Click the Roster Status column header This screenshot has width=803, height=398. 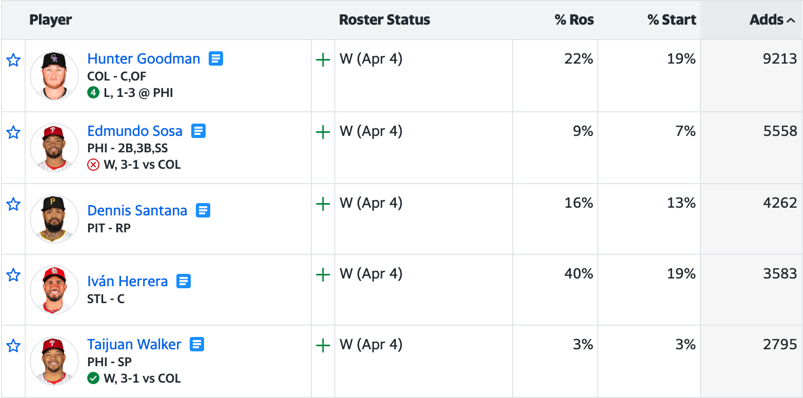385,20
